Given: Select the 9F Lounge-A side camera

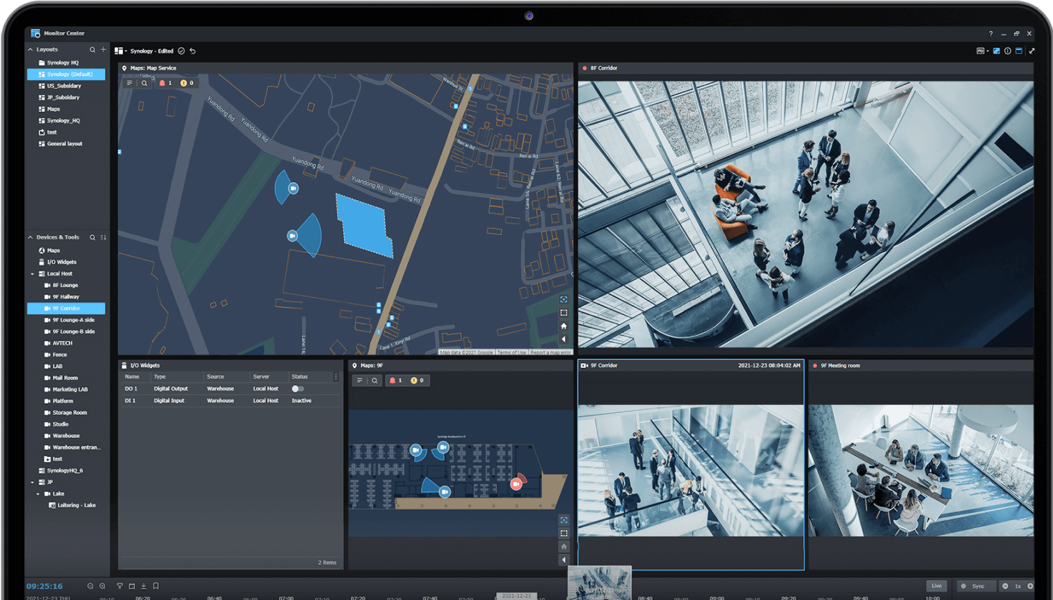Looking at the screenshot, I should coord(73,320).
